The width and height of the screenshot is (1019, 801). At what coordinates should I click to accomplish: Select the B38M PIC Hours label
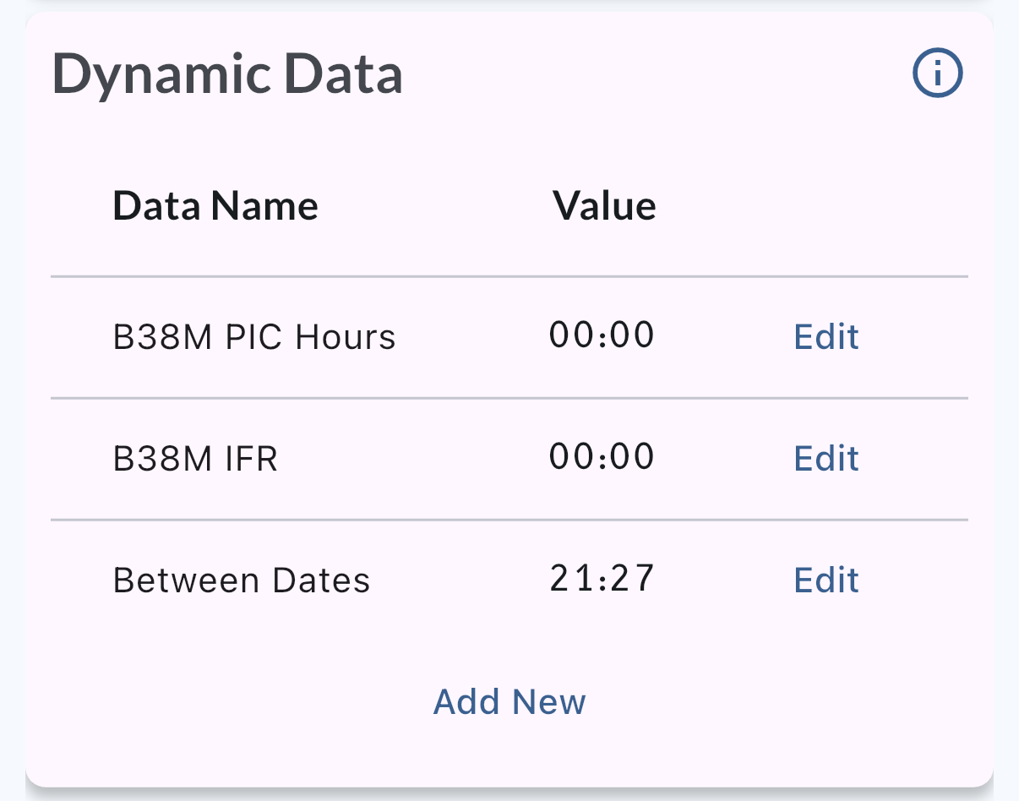tap(254, 337)
